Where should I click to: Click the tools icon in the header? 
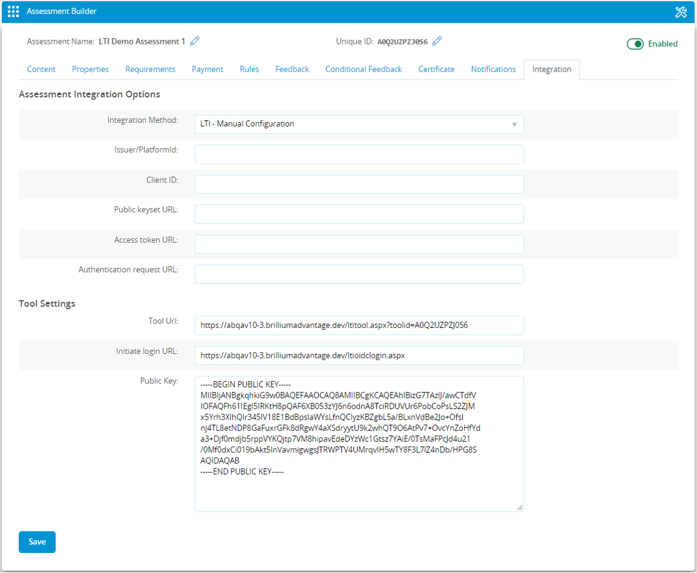point(681,12)
